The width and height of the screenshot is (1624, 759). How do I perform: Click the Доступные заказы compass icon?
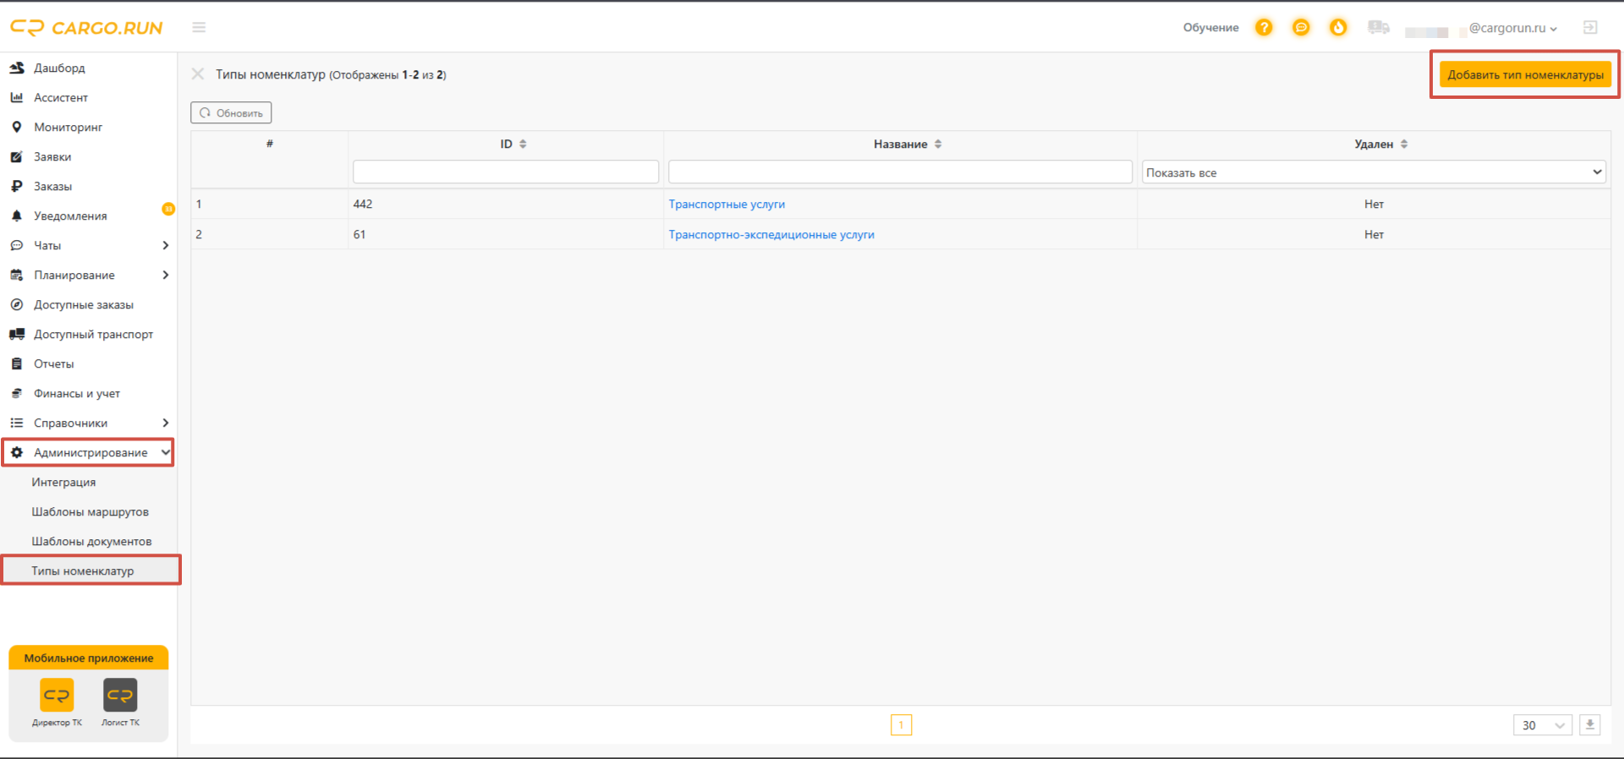click(17, 304)
